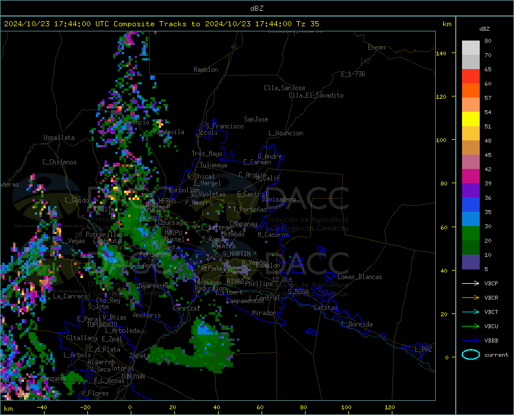Select the purple 36 dBZ color swatch
514x415 pixels.
click(471, 191)
